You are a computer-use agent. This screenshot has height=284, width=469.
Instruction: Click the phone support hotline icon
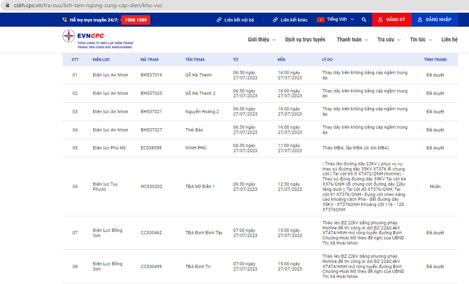[65, 20]
